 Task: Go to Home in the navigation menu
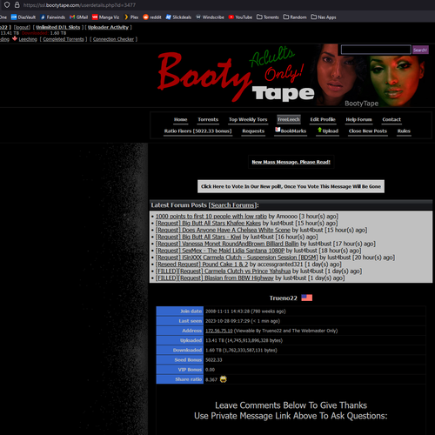tap(180, 119)
